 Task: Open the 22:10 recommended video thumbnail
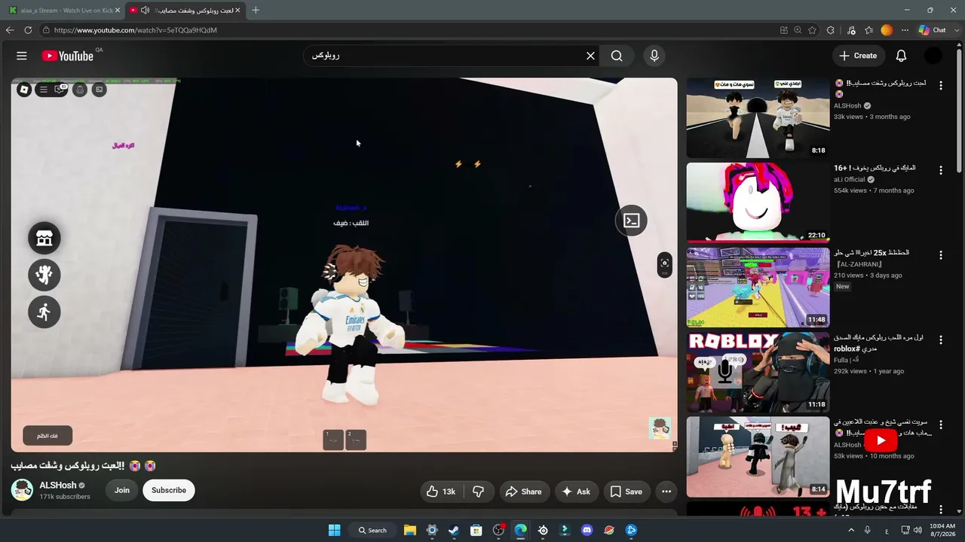coord(758,202)
